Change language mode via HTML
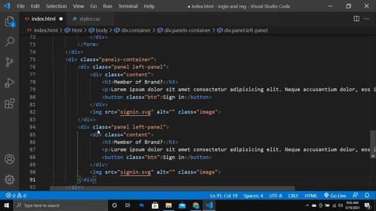Screen dimensions: 376x211 point(311,195)
